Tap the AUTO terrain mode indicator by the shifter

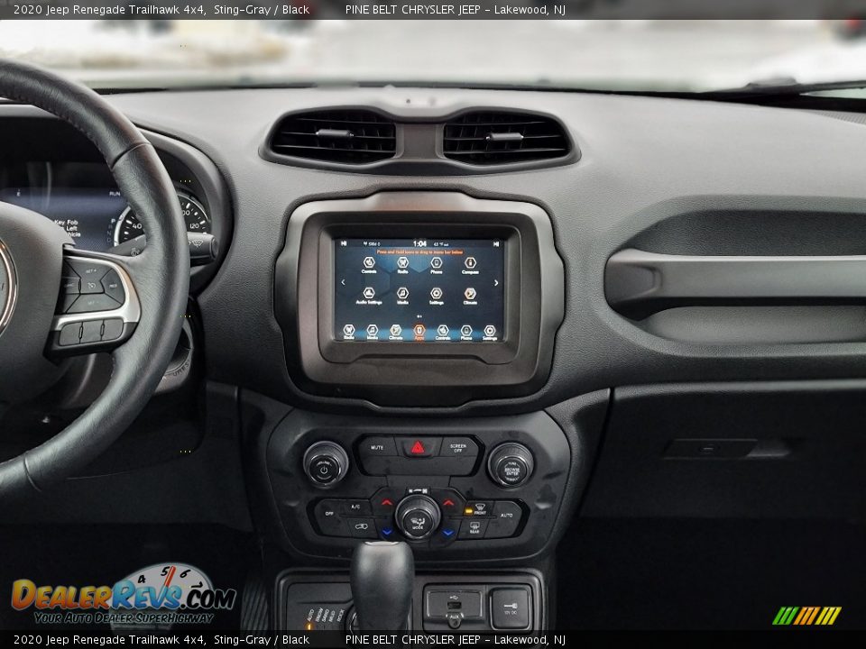(311, 617)
